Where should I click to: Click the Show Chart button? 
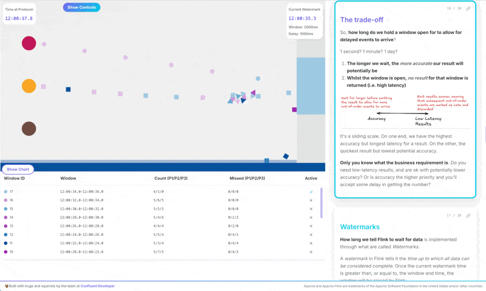(18, 169)
